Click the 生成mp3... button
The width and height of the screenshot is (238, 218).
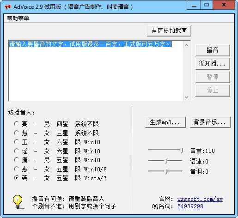point(165,122)
